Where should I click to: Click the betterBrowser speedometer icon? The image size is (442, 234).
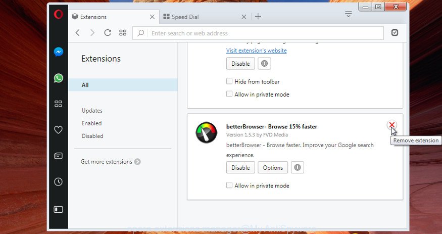coord(206,132)
